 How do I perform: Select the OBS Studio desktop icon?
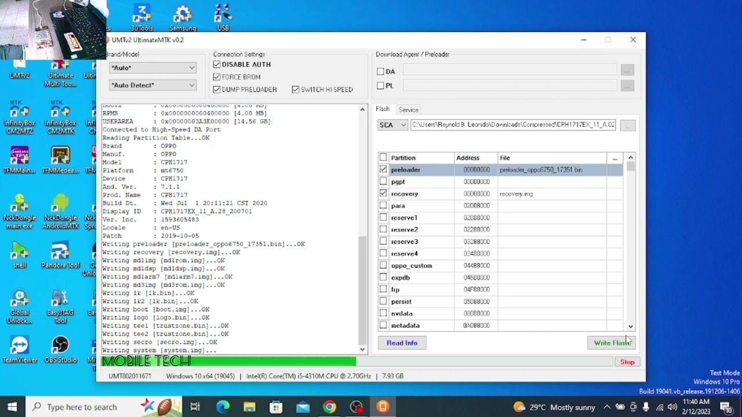[x=60, y=350]
